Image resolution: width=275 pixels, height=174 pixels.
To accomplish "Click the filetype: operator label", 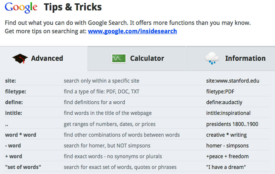I will (15, 92).
